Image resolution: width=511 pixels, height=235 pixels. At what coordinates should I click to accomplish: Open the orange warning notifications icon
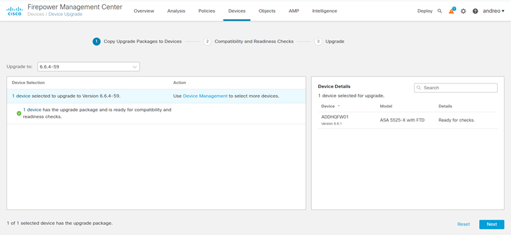pyautogui.click(x=452, y=11)
